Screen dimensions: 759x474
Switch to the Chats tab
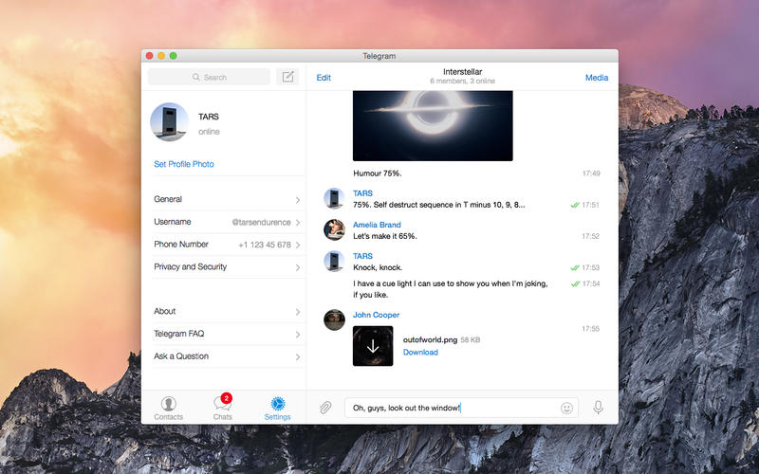pos(223,408)
